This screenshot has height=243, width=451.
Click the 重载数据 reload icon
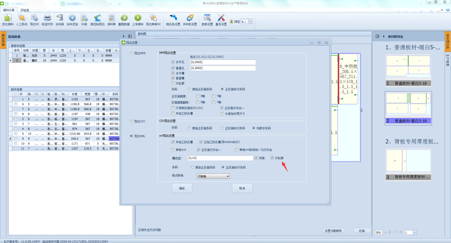coord(124,18)
